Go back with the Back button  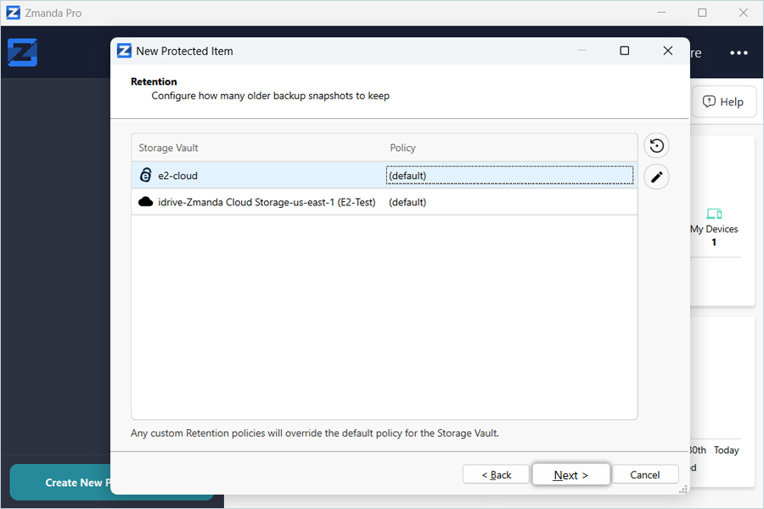(x=496, y=475)
